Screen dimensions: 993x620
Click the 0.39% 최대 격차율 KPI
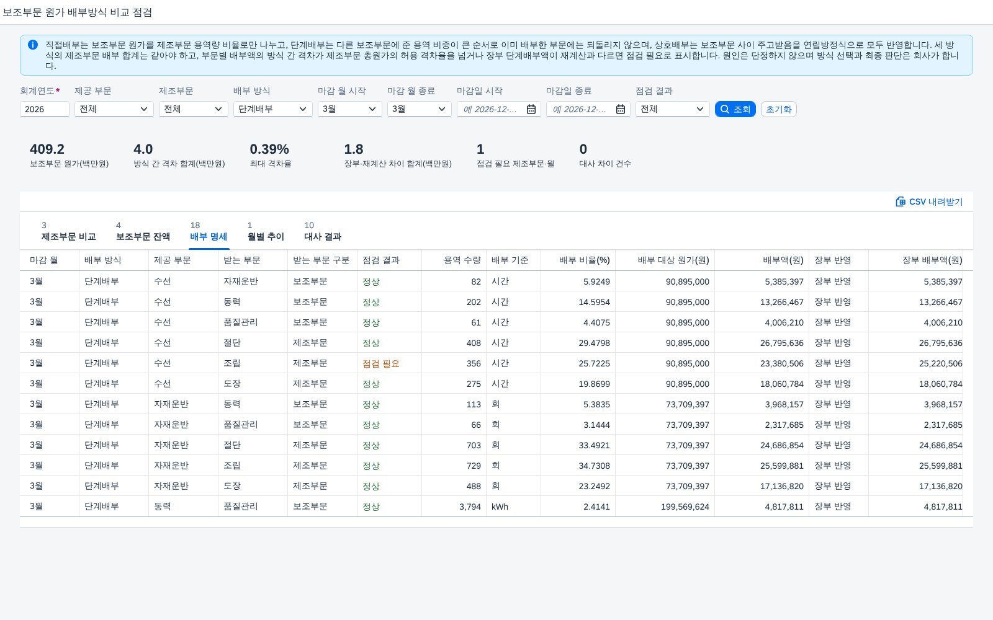point(271,155)
